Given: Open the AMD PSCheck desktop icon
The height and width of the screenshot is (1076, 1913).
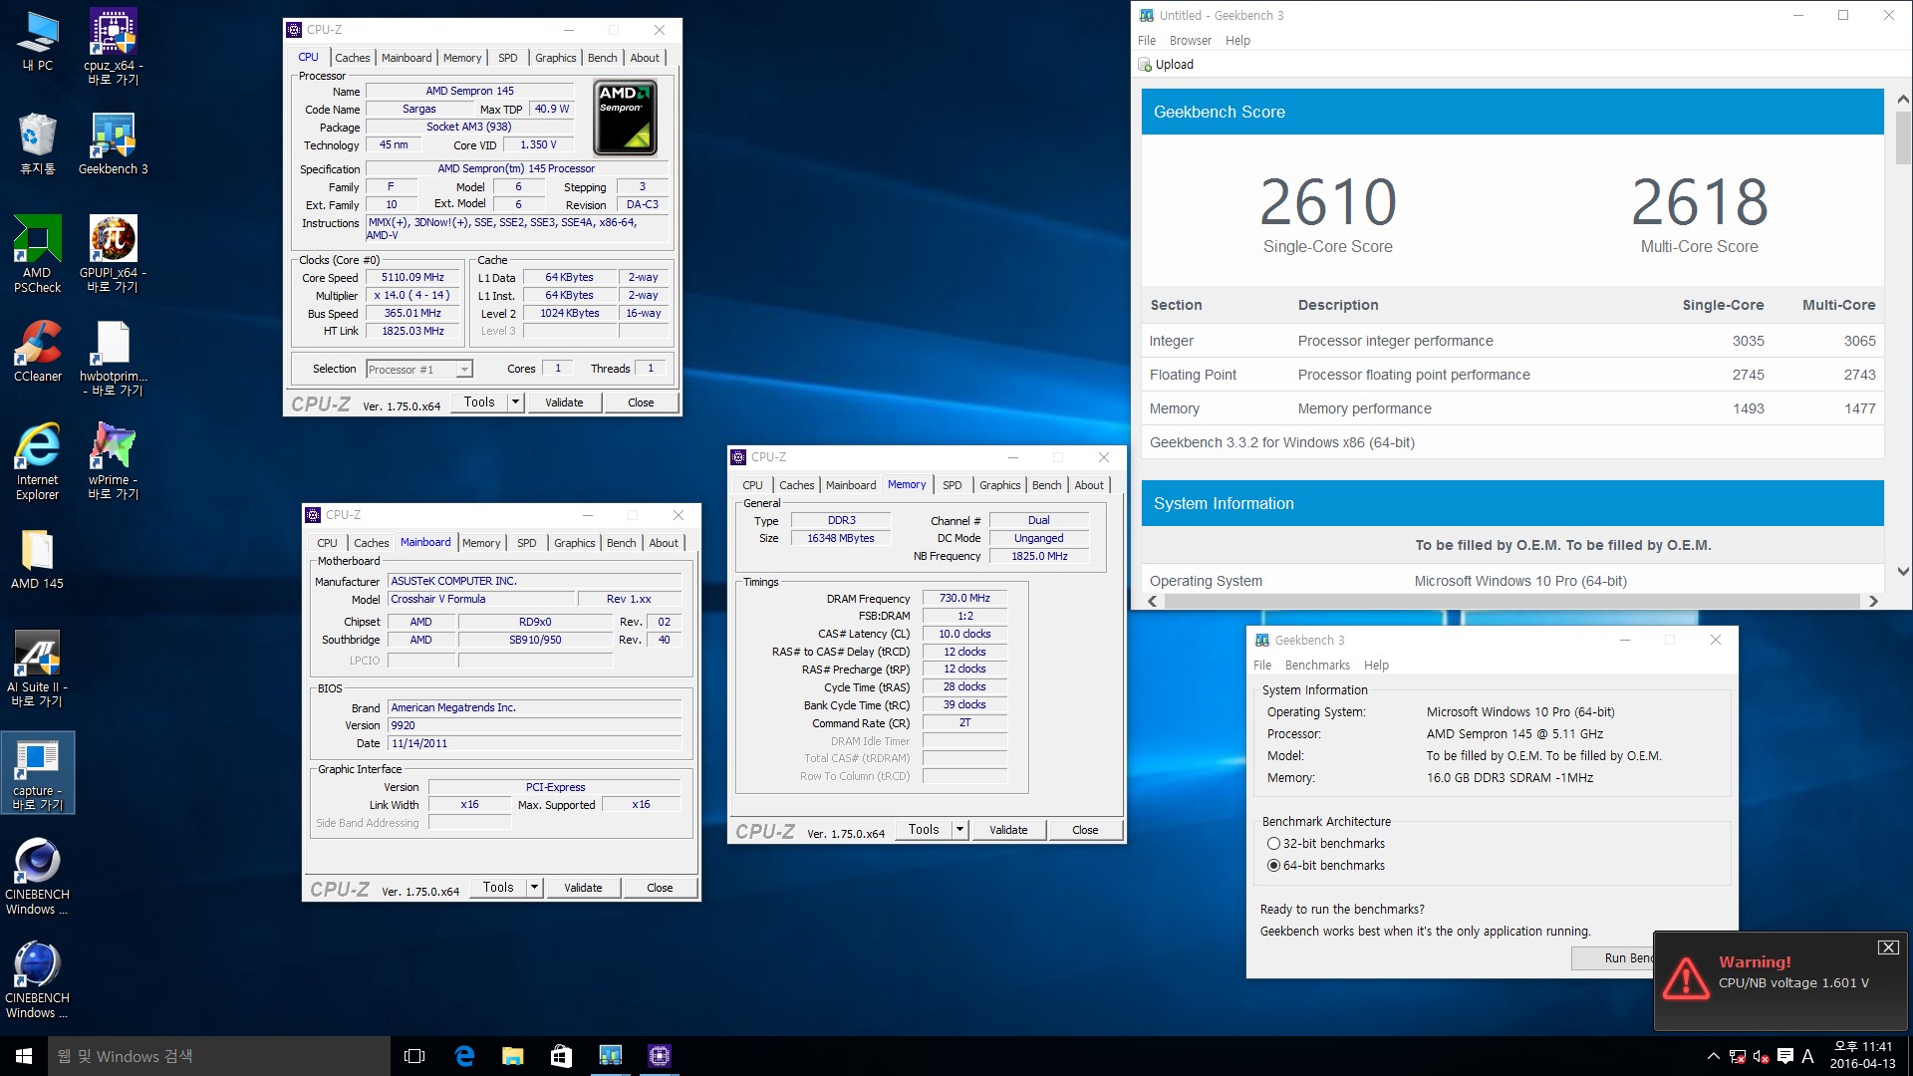Looking at the screenshot, I should [x=38, y=253].
